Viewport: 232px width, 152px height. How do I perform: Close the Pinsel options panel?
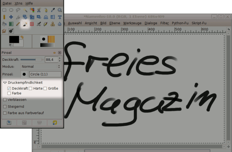(59, 53)
